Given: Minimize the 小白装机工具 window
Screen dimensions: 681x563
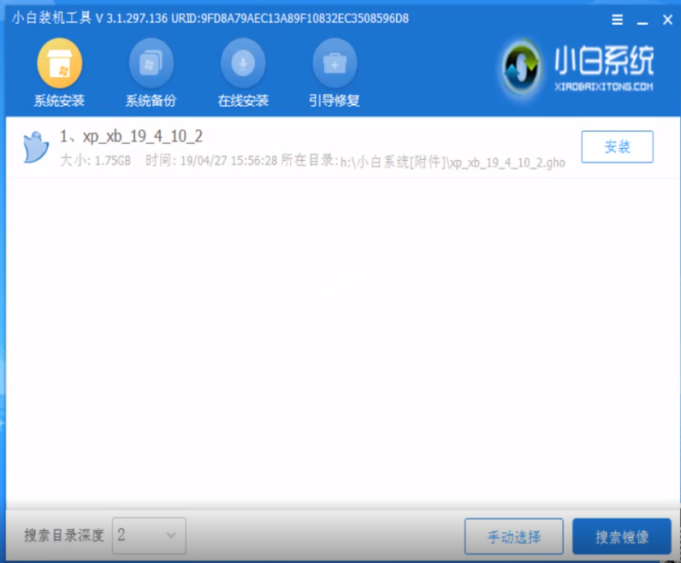Looking at the screenshot, I should (x=640, y=19).
